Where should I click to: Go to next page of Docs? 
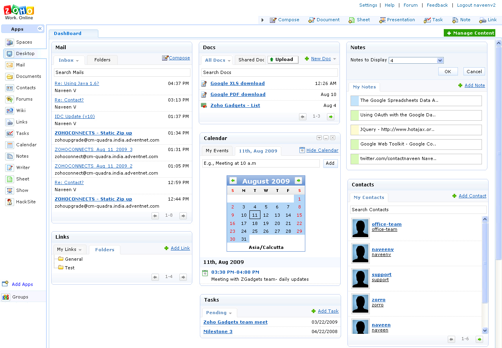(330, 116)
